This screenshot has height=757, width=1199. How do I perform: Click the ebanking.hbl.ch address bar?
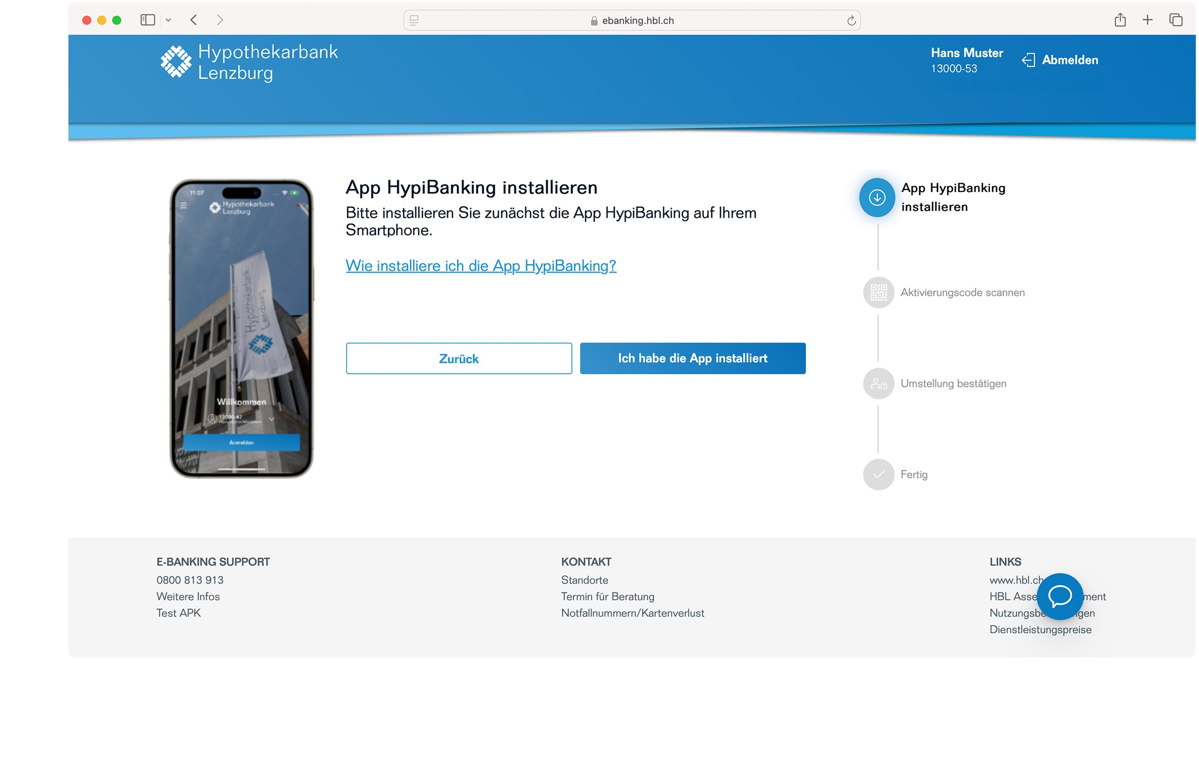pyautogui.click(x=632, y=21)
